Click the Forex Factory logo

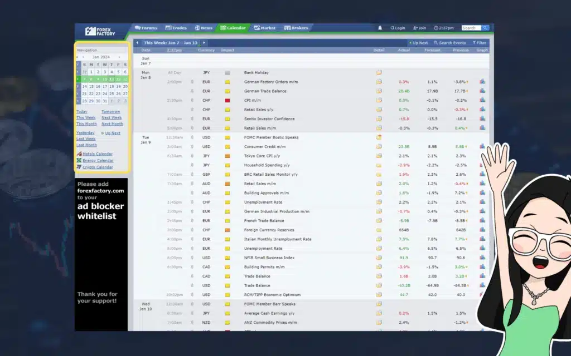(x=100, y=31)
